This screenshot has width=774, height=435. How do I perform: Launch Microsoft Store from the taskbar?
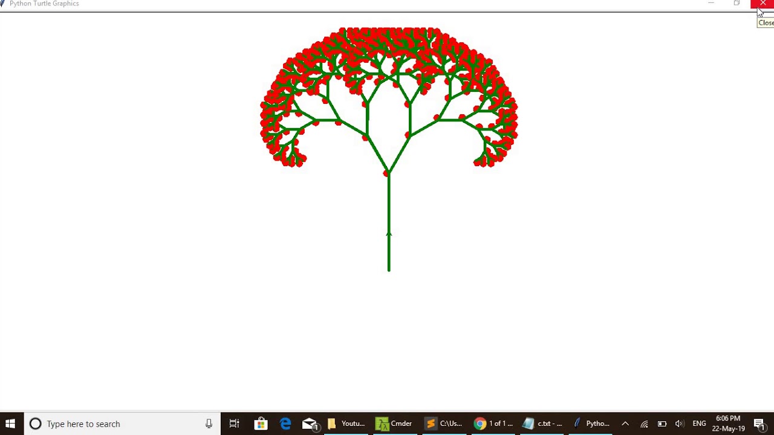(261, 424)
